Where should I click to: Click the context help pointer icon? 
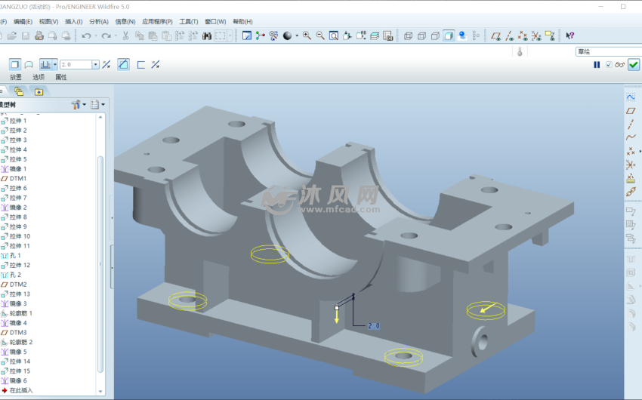click(569, 35)
